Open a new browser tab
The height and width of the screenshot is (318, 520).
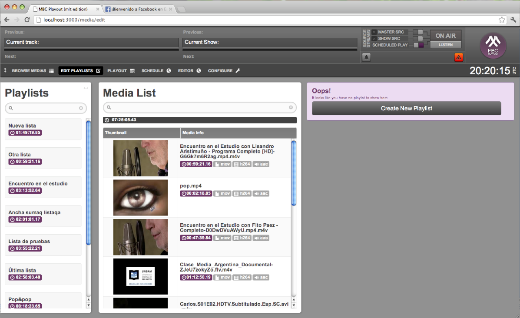[182, 9]
